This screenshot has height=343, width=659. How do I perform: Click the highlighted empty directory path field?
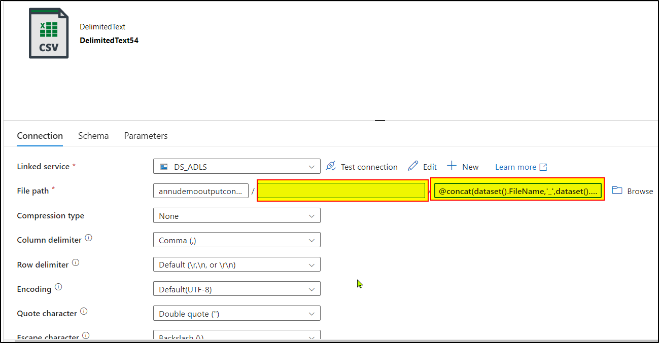tap(341, 190)
